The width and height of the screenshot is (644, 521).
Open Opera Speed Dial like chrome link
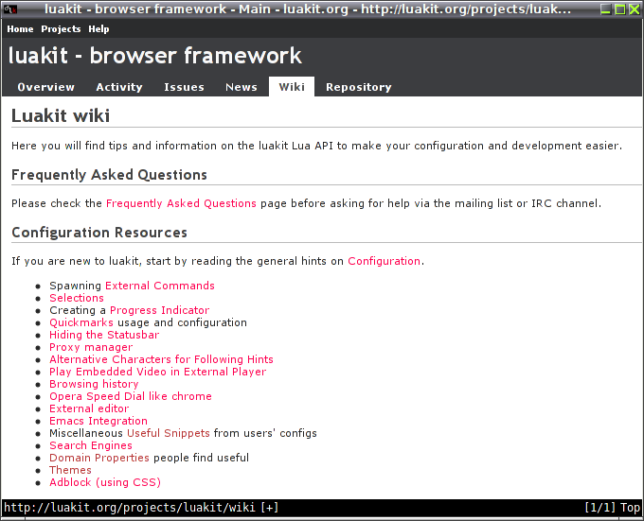click(x=130, y=396)
